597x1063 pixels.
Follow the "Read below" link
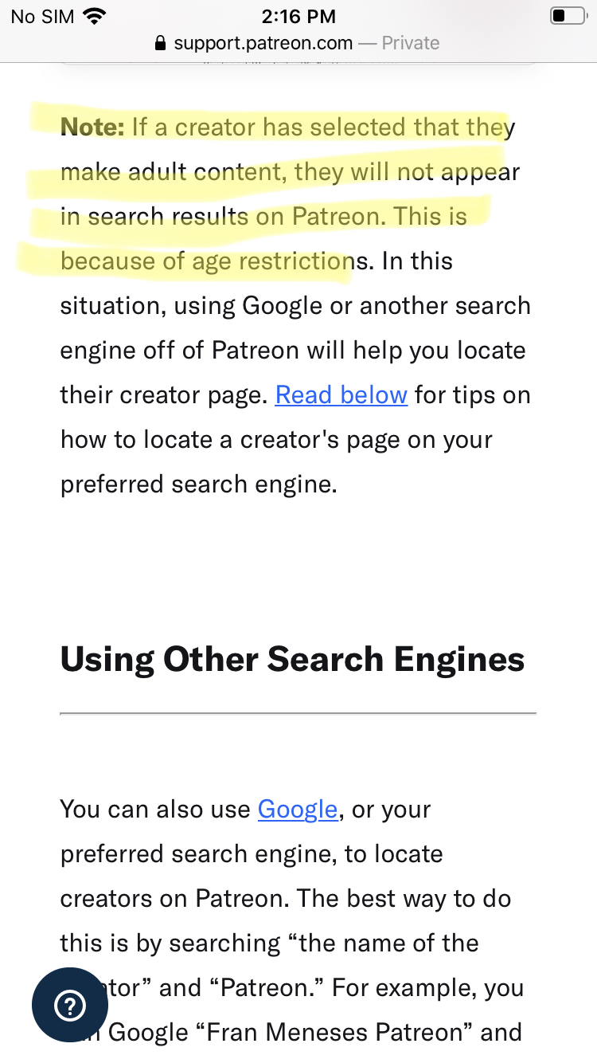[341, 395]
